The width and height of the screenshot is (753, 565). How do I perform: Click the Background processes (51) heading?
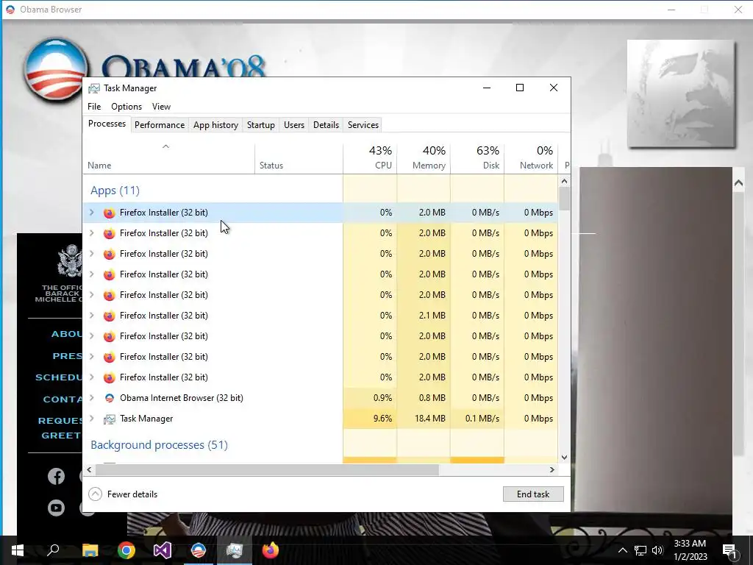click(159, 445)
